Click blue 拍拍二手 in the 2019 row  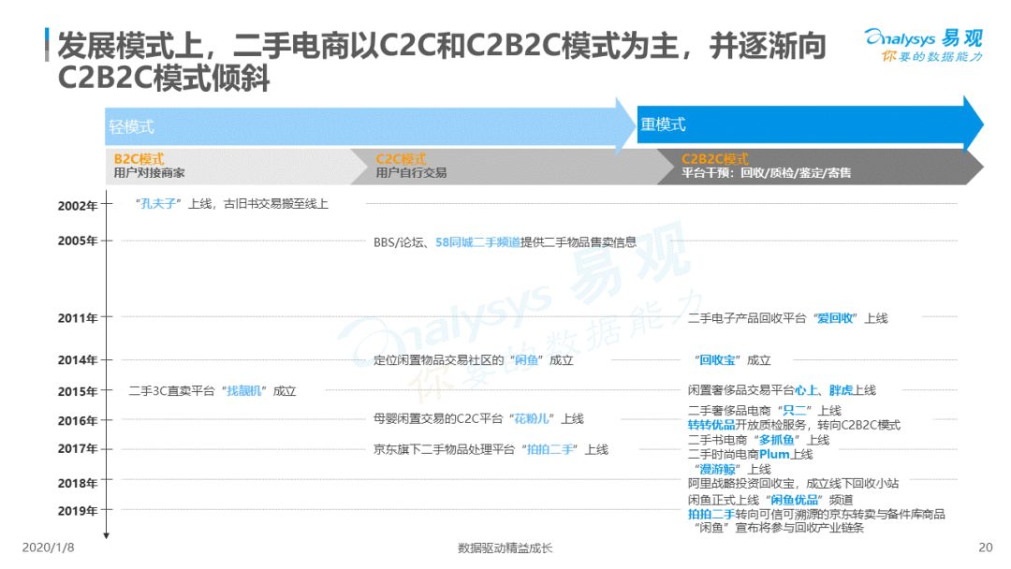(x=711, y=514)
